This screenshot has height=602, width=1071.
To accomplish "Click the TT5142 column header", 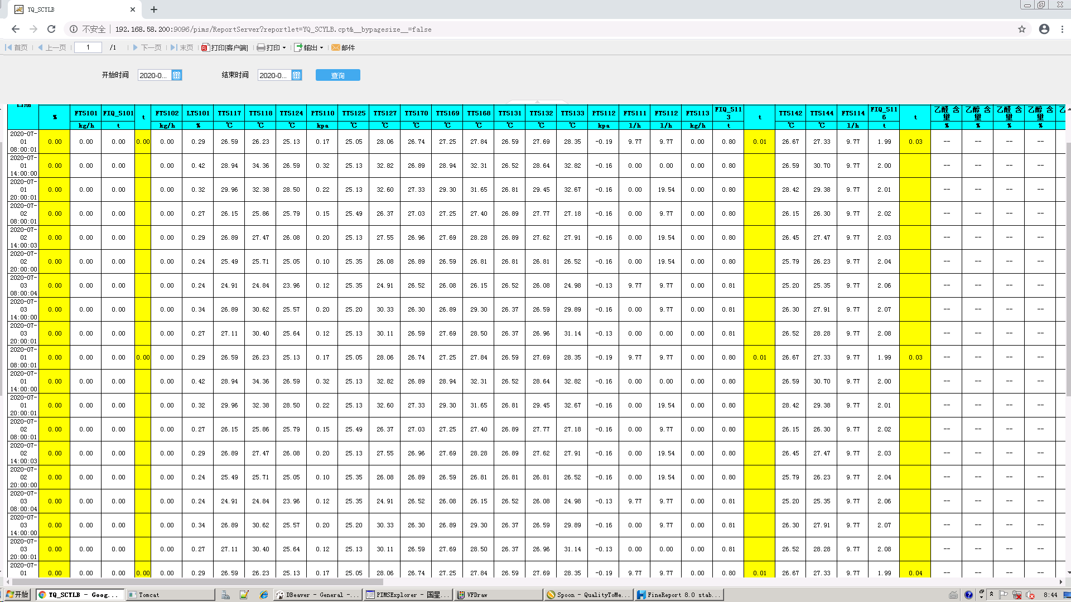I will pos(790,113).
